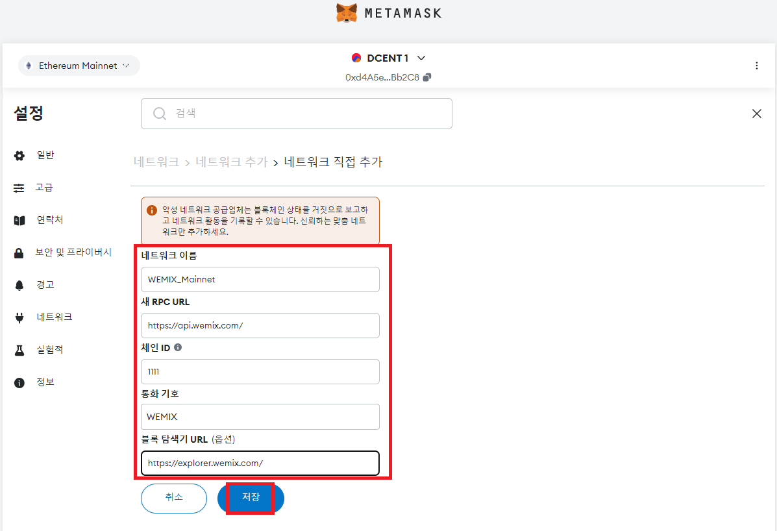Go back to 네트워크 추가 via the breadcrumb

point(232,162)
